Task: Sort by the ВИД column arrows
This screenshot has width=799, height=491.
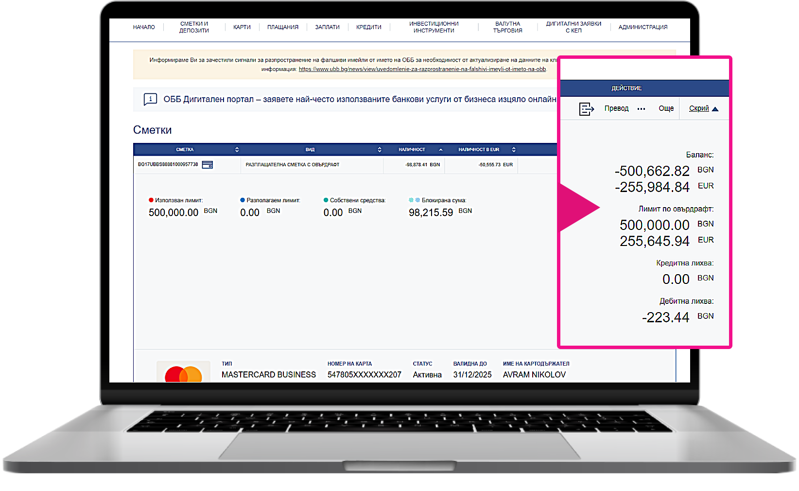Action: click(x=380, y=150)
